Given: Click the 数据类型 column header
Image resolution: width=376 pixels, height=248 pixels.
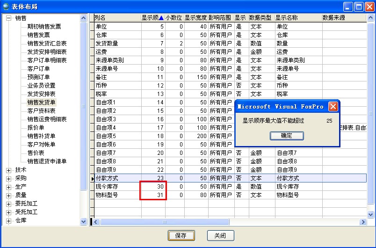Looking at the screenshot, I should click(x=260, y=18).
